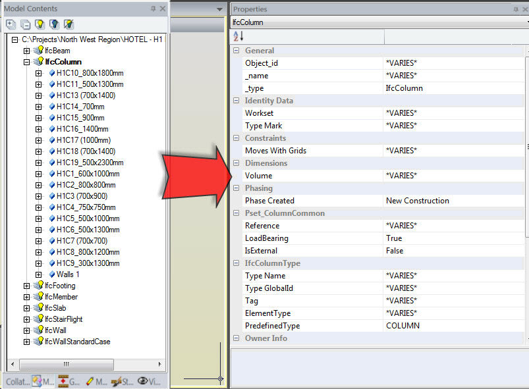Click the yellow light bulb Show All icon
This screenshot has height=389, width=529.
click(x=40, y=24)
